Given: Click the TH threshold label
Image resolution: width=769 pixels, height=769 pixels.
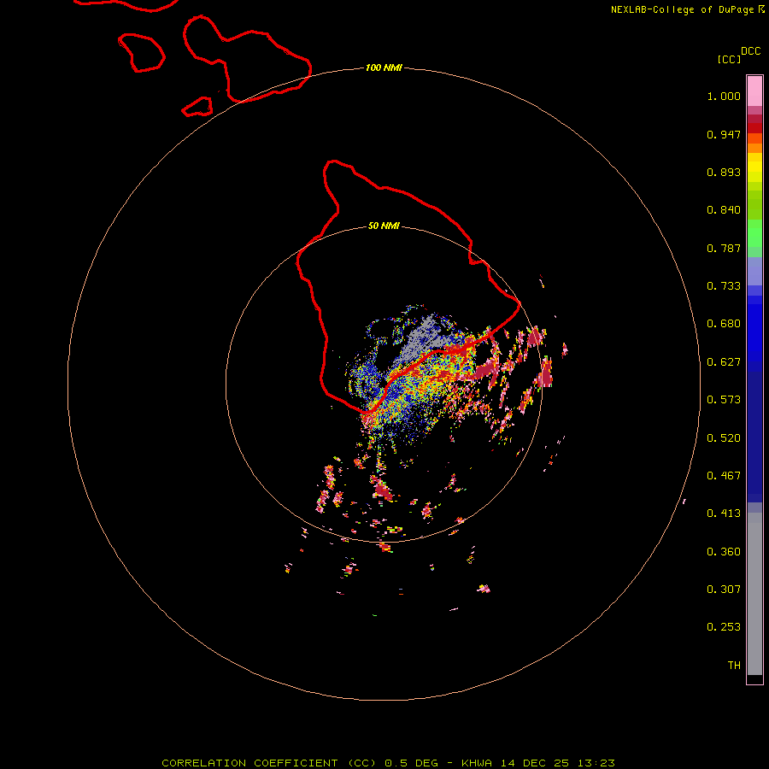Looking at the screenshot, I should pyautogui.click(x=734, y=666).
